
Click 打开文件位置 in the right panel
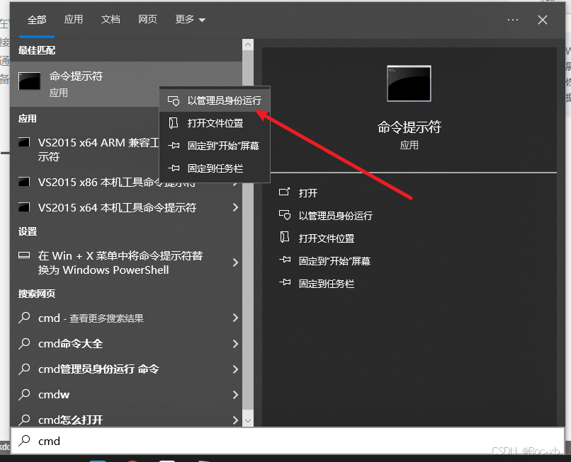[327, 238]
